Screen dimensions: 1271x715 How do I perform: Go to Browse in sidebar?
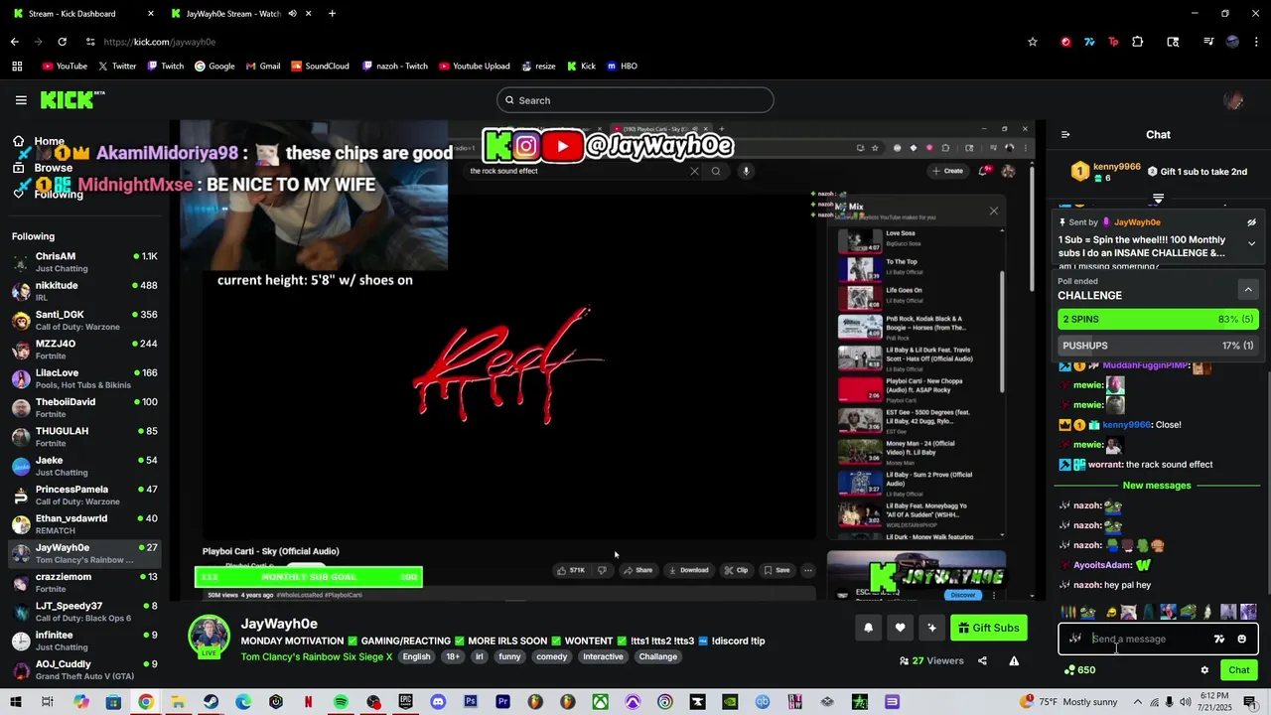point(54,168)
